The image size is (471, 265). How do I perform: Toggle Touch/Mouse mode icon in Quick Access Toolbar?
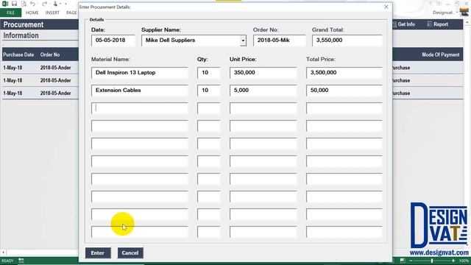pos(56,4)
